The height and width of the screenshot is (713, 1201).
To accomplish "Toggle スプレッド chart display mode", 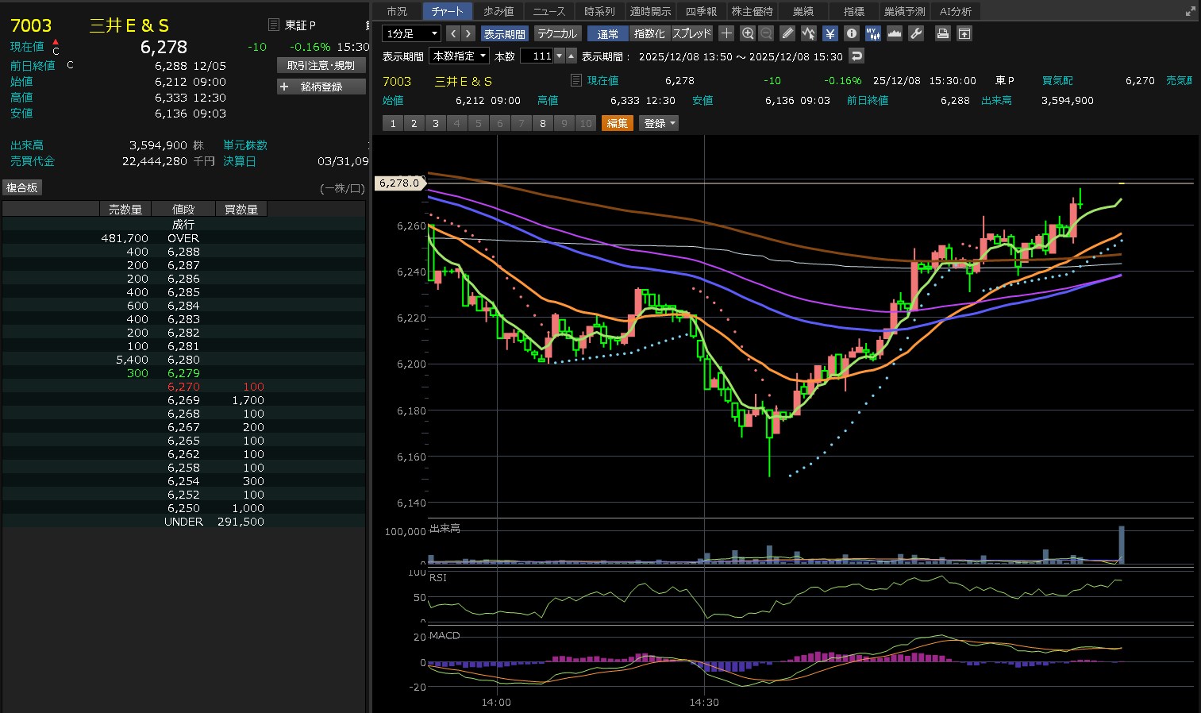I will coord(691,33).
